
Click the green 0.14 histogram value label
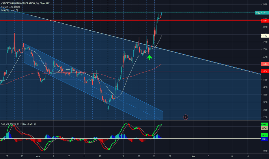click(x=264, y=135)
